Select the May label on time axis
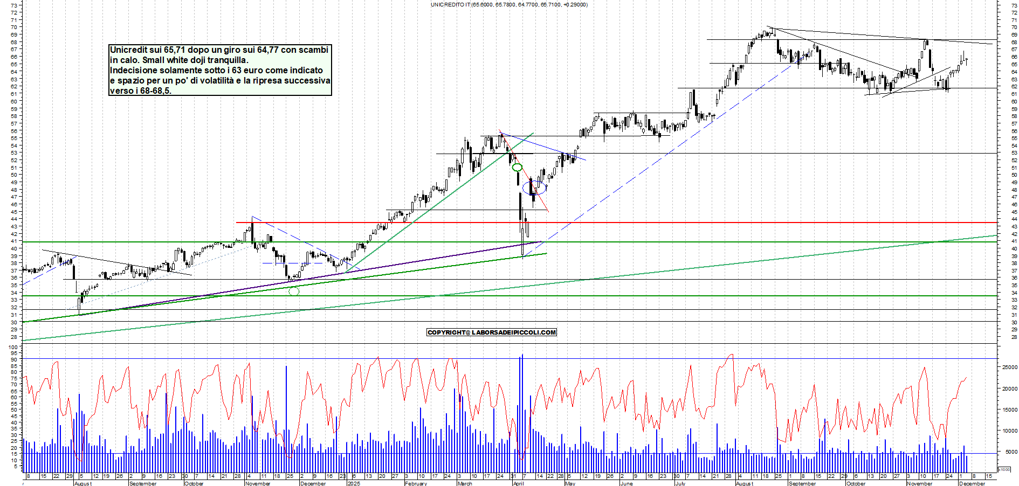Viewport: 1019px width, 486px height. (x=570, y=483)
